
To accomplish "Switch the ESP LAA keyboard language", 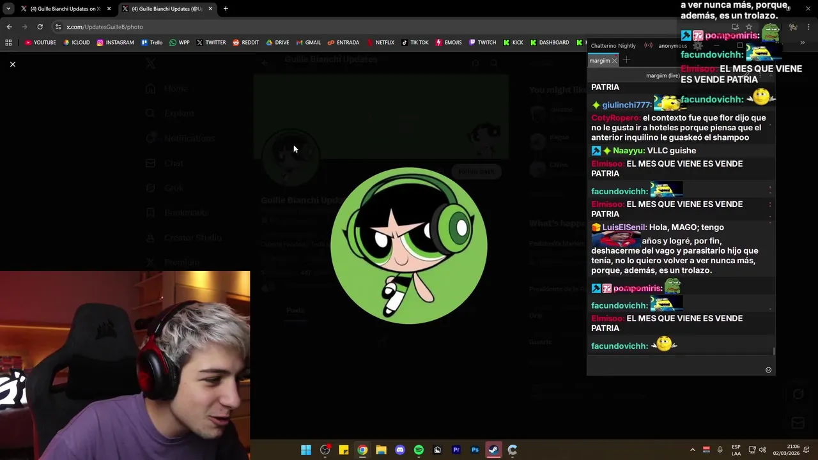I will [736, 450].
